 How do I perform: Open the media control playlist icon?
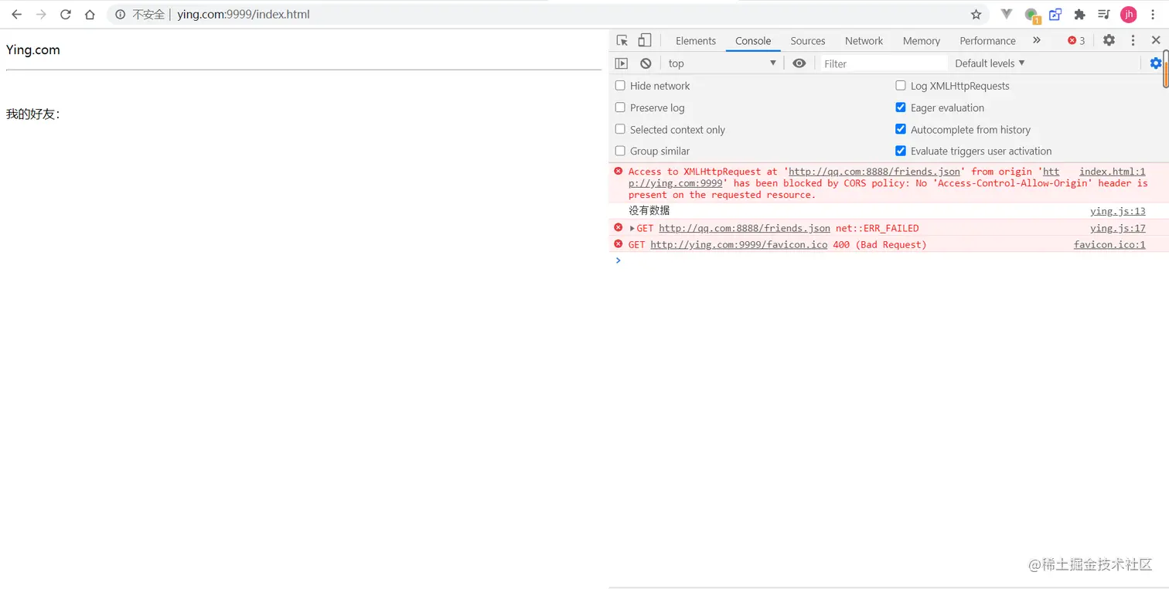click(1104, 15)
